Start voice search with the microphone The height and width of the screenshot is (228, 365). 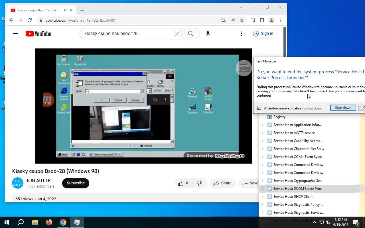[208, 34]
